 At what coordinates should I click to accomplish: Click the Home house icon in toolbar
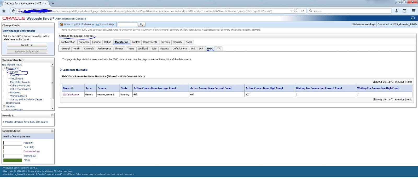tap(62, 24)
